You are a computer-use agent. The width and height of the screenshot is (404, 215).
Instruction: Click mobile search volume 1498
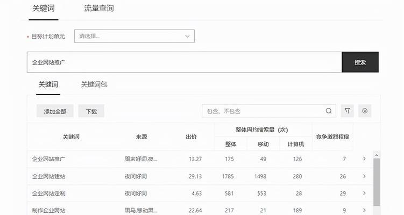(x=260, y=176)
